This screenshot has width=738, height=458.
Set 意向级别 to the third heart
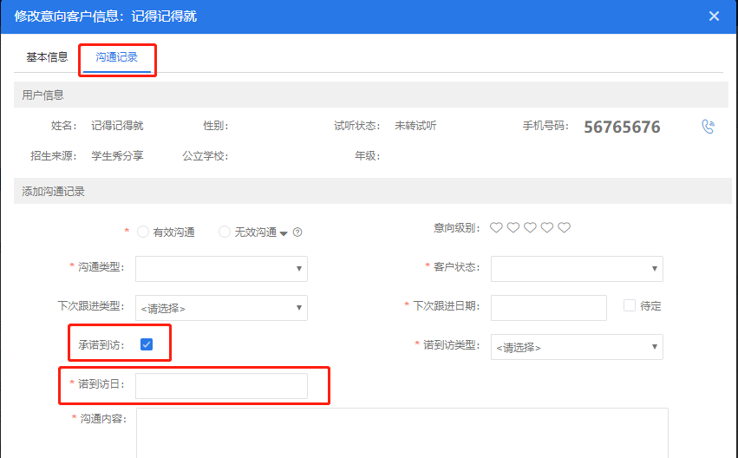(530, 228)
